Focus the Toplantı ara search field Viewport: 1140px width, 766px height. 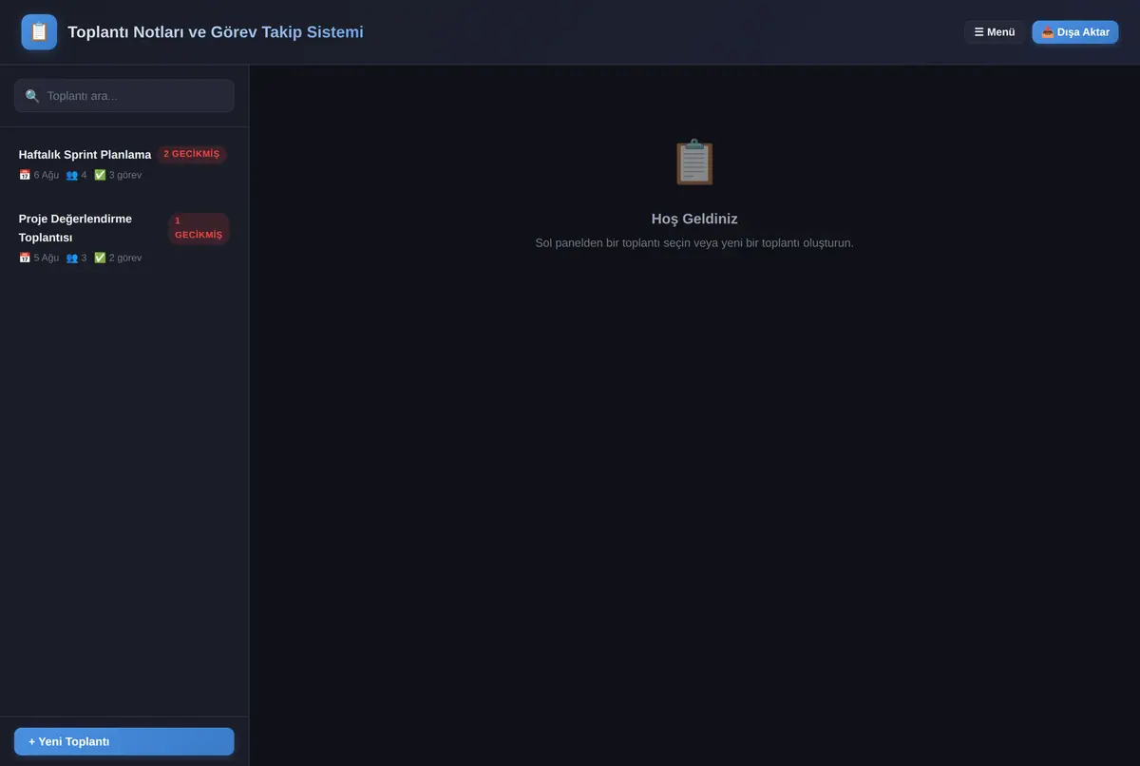click(124, 96)
